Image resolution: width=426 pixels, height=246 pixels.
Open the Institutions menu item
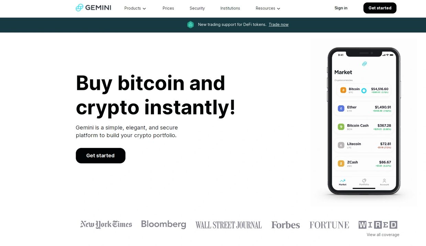point(230,8)
